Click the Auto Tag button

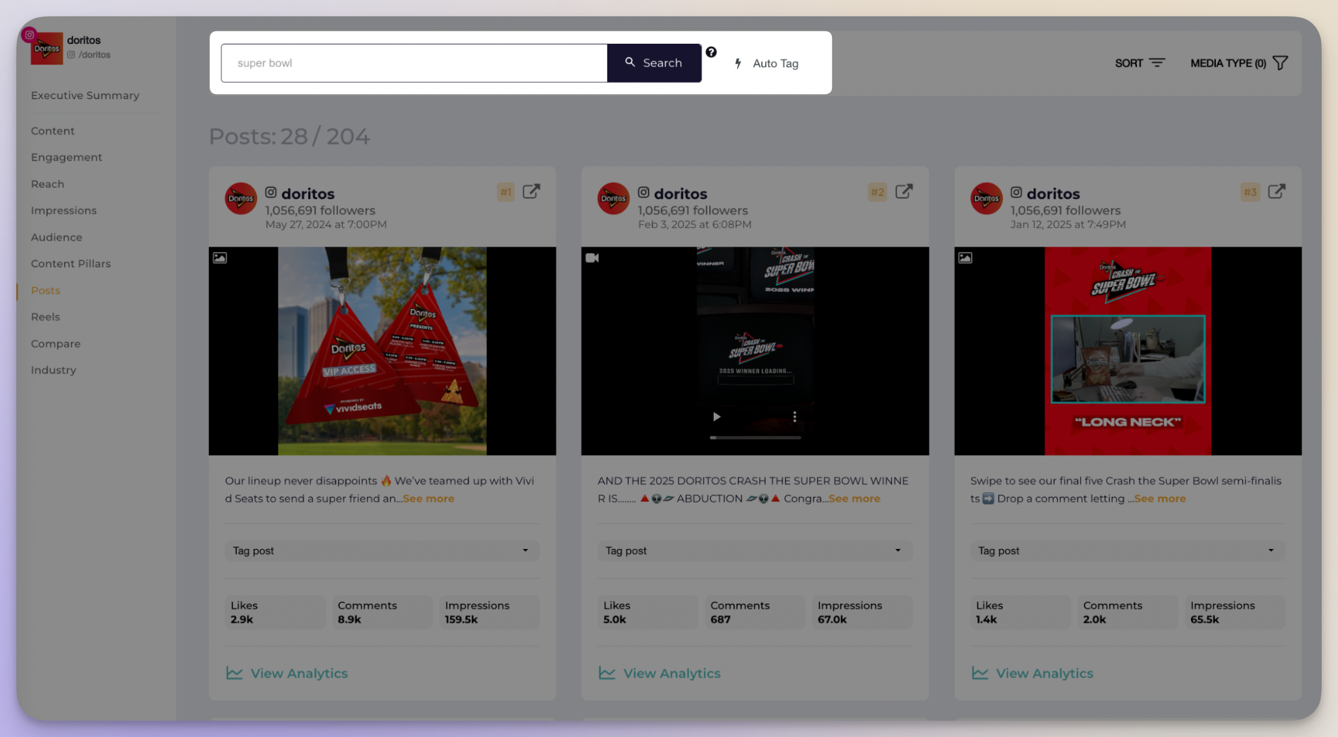tap(767, 63)
